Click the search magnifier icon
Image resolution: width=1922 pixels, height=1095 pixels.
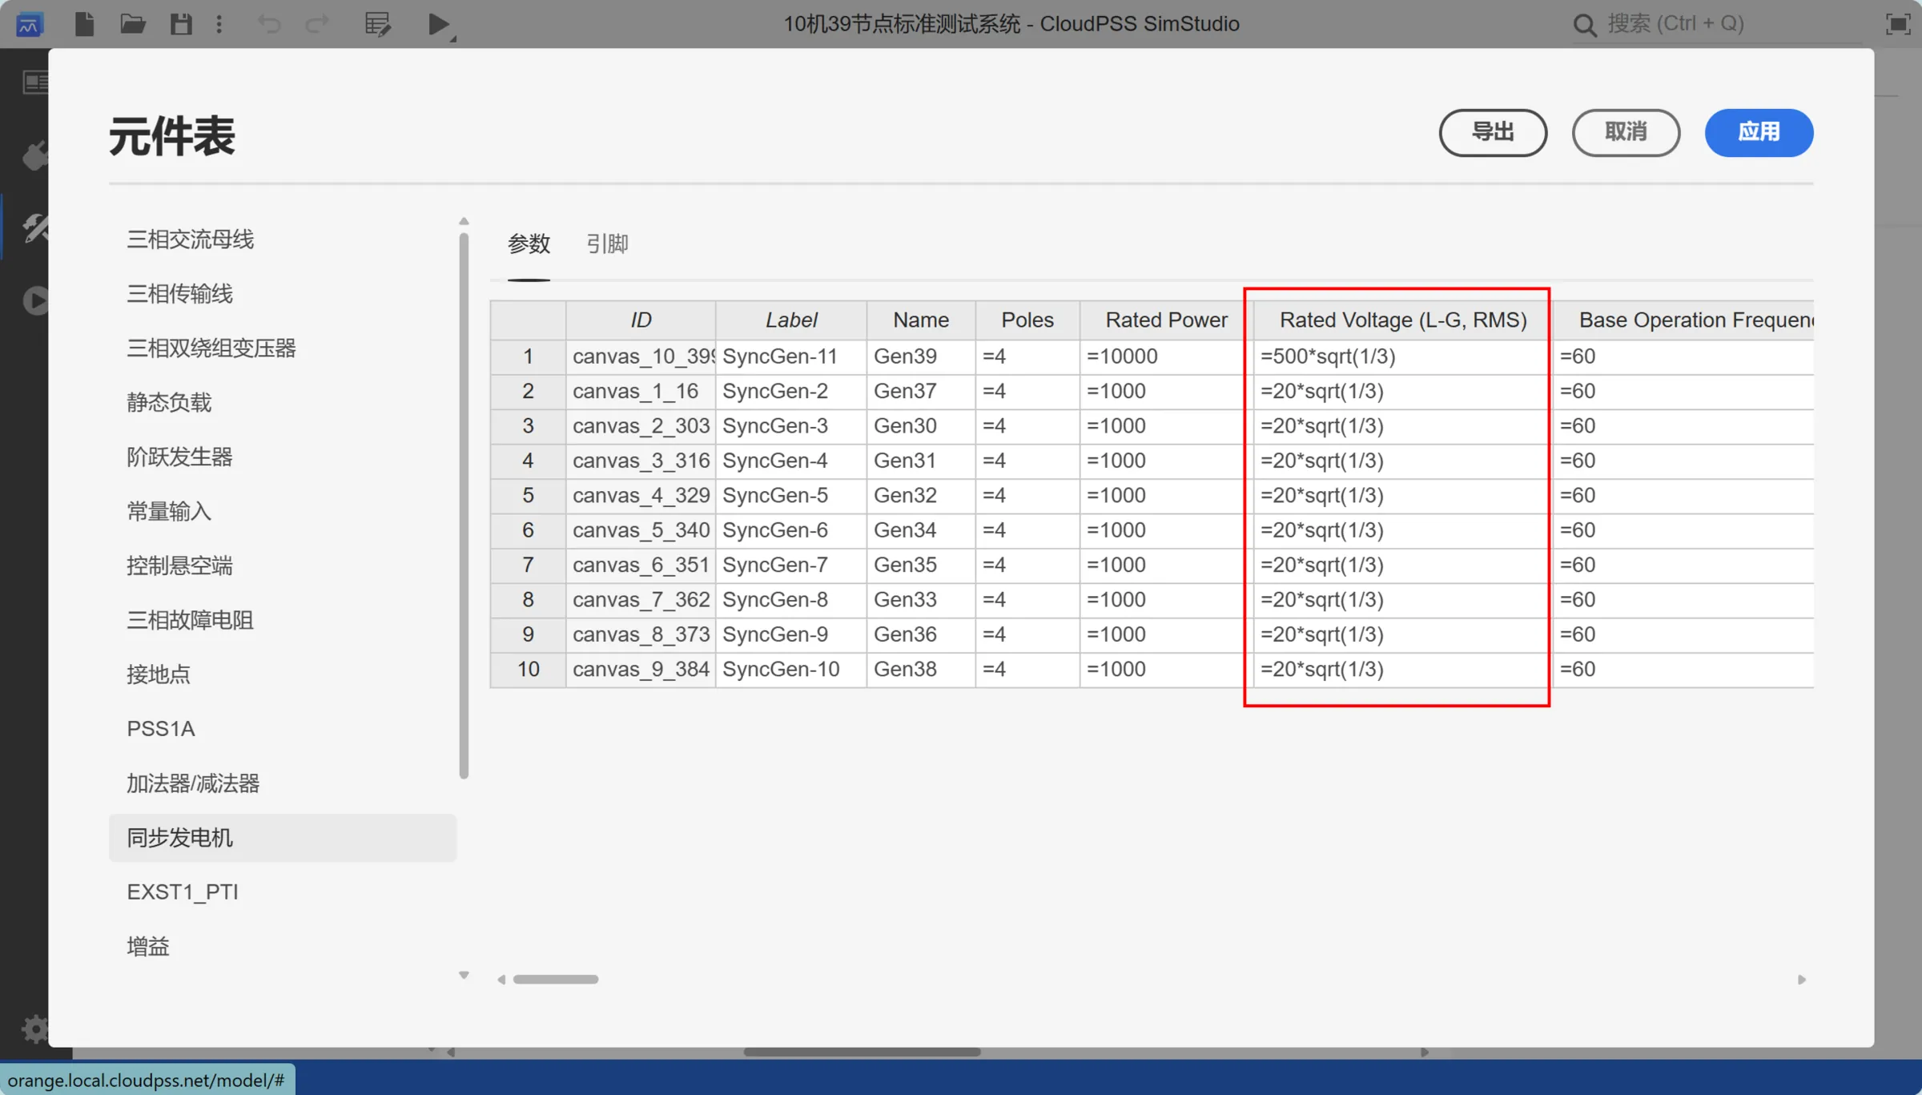point(1584,24)
